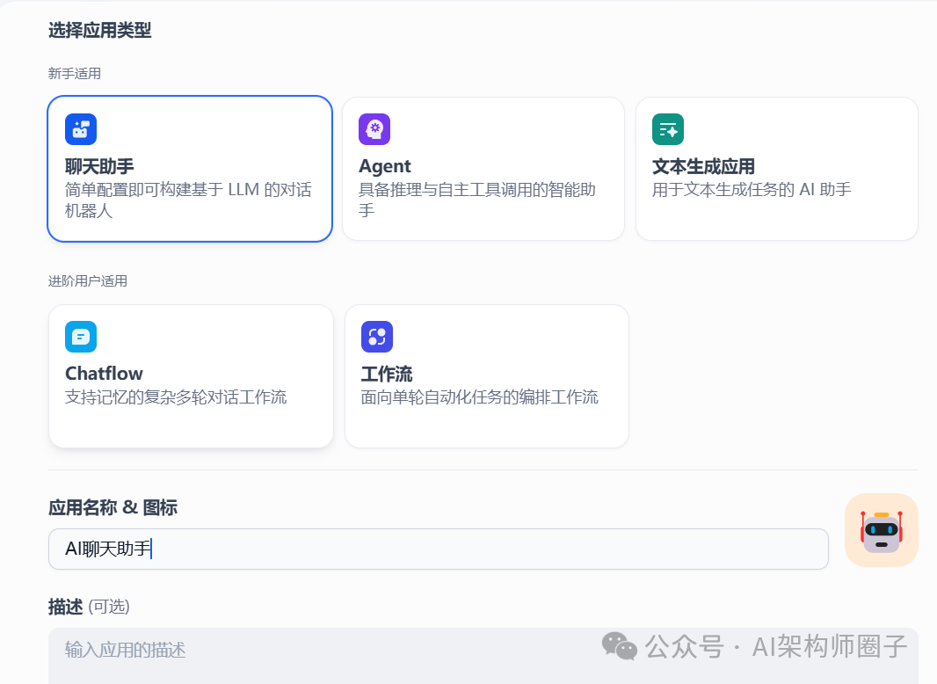Choose the Chatflow application card

click(x=191, y=376)
